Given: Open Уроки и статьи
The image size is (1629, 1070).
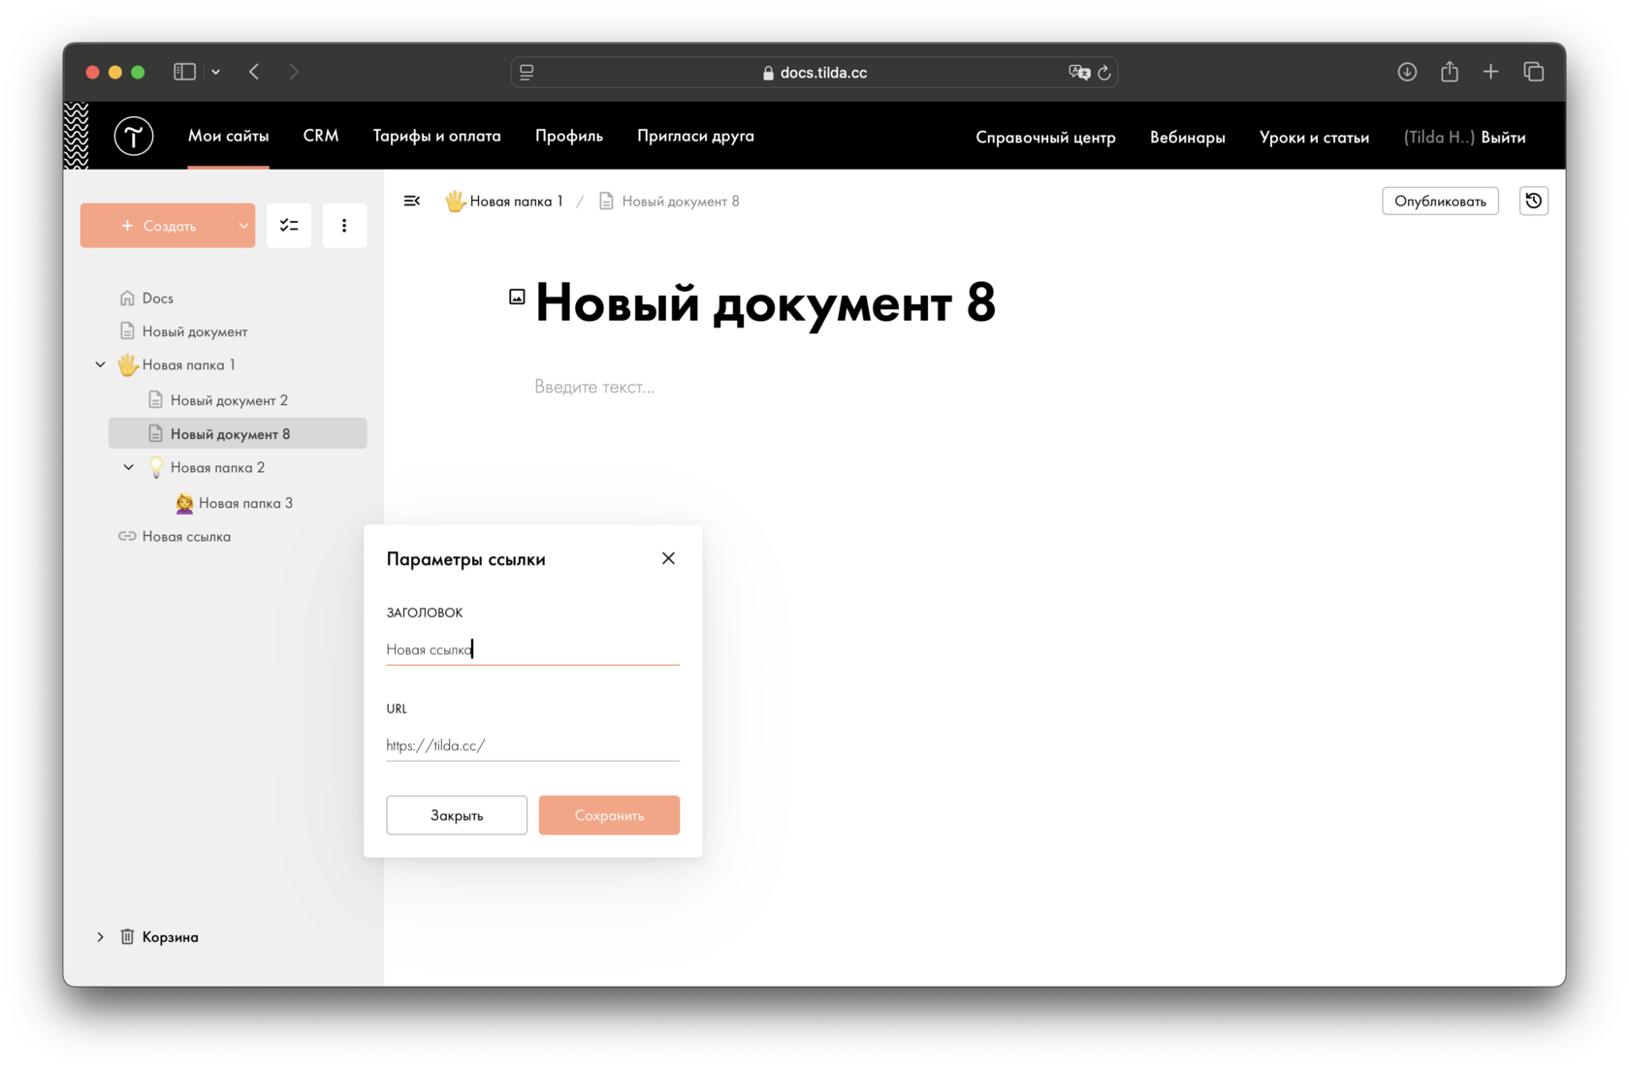Looking at the screenshot, I should pyautogui.click(x=1314, y=138).
